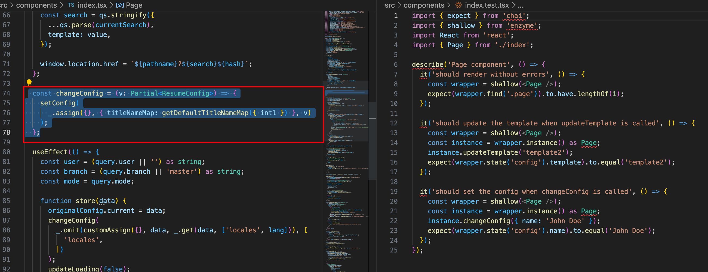Click "'master'" string on line 82
708x272 pixels.
182,172
